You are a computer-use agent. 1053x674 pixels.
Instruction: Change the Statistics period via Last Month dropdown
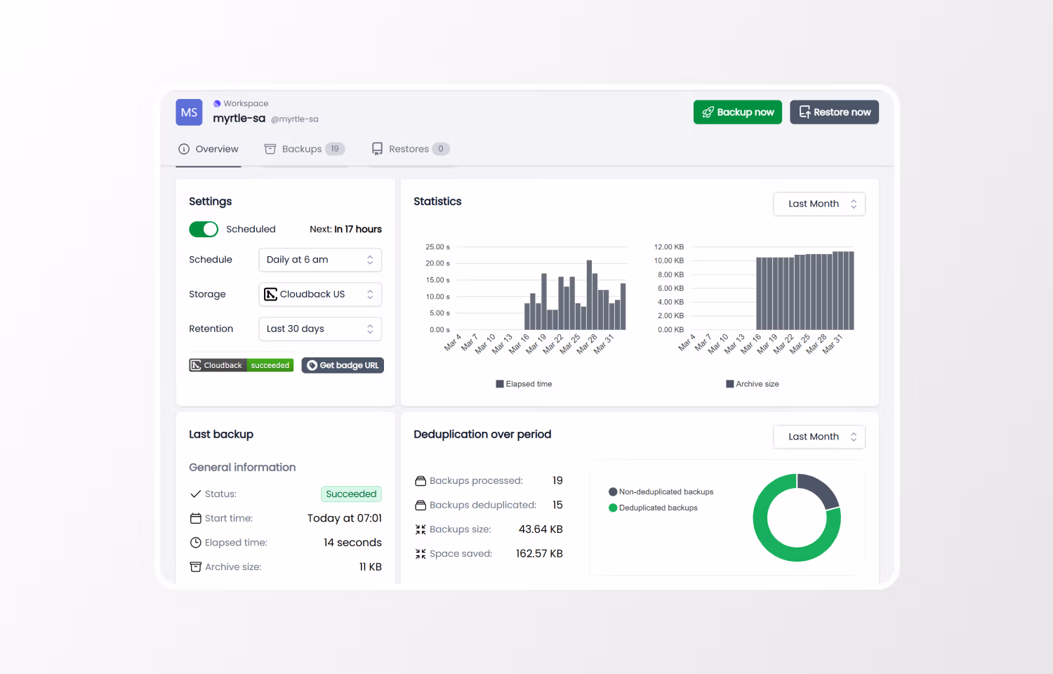(819, 204)
